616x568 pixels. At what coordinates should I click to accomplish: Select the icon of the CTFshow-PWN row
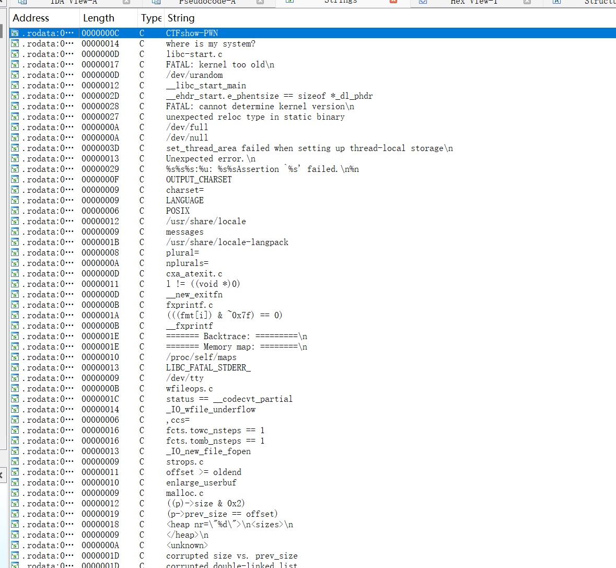pos(15,33)
